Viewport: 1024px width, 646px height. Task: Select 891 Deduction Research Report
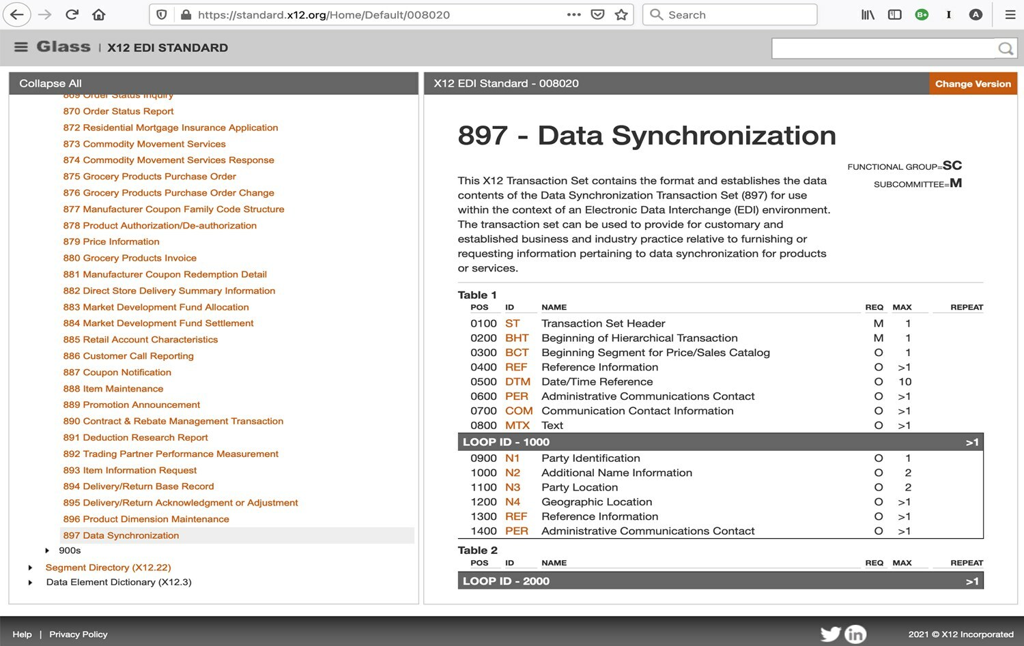pyautogui.click(x=135, y=438)
